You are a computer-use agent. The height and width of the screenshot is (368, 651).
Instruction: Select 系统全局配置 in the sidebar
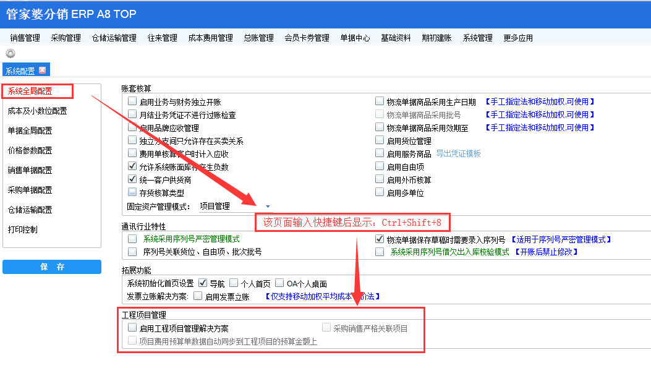pyautogui.click(x=30, y=91)
